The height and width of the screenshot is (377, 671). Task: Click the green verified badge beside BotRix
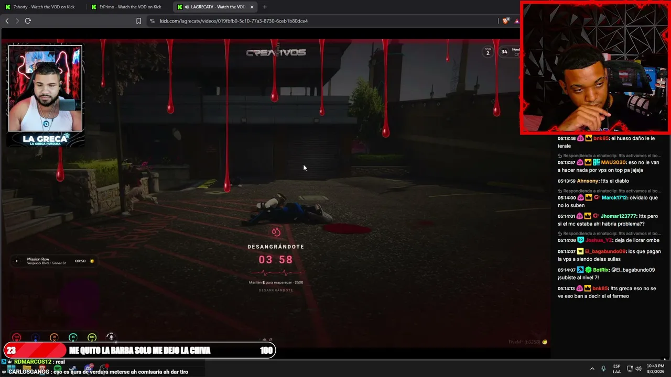(589, 270)
